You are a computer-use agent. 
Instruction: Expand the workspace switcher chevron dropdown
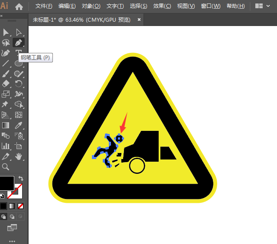[x=268, y=6]
